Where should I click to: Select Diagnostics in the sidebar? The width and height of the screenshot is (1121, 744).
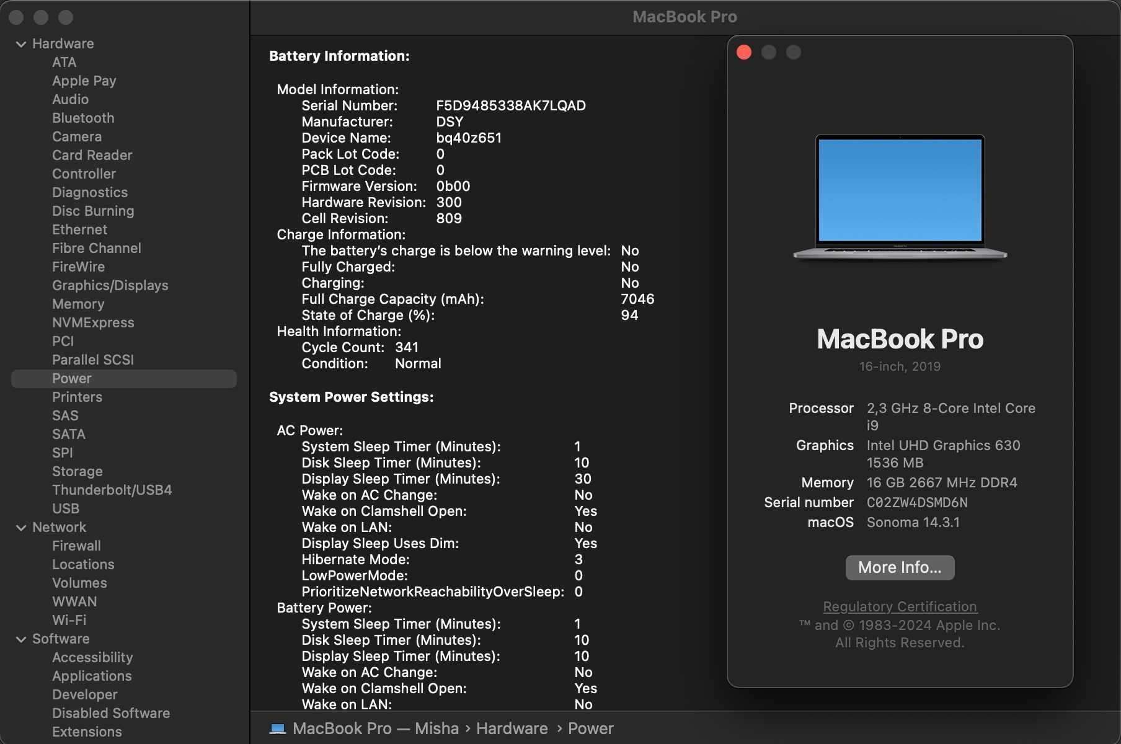tap(90, 192)
